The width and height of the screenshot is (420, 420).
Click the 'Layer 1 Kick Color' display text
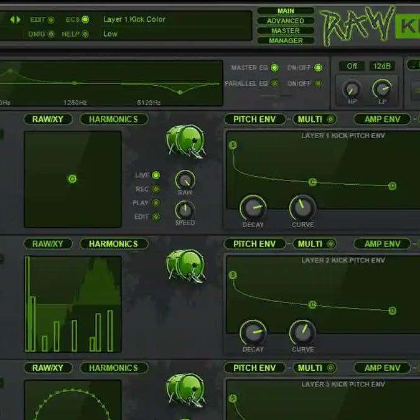134,19
